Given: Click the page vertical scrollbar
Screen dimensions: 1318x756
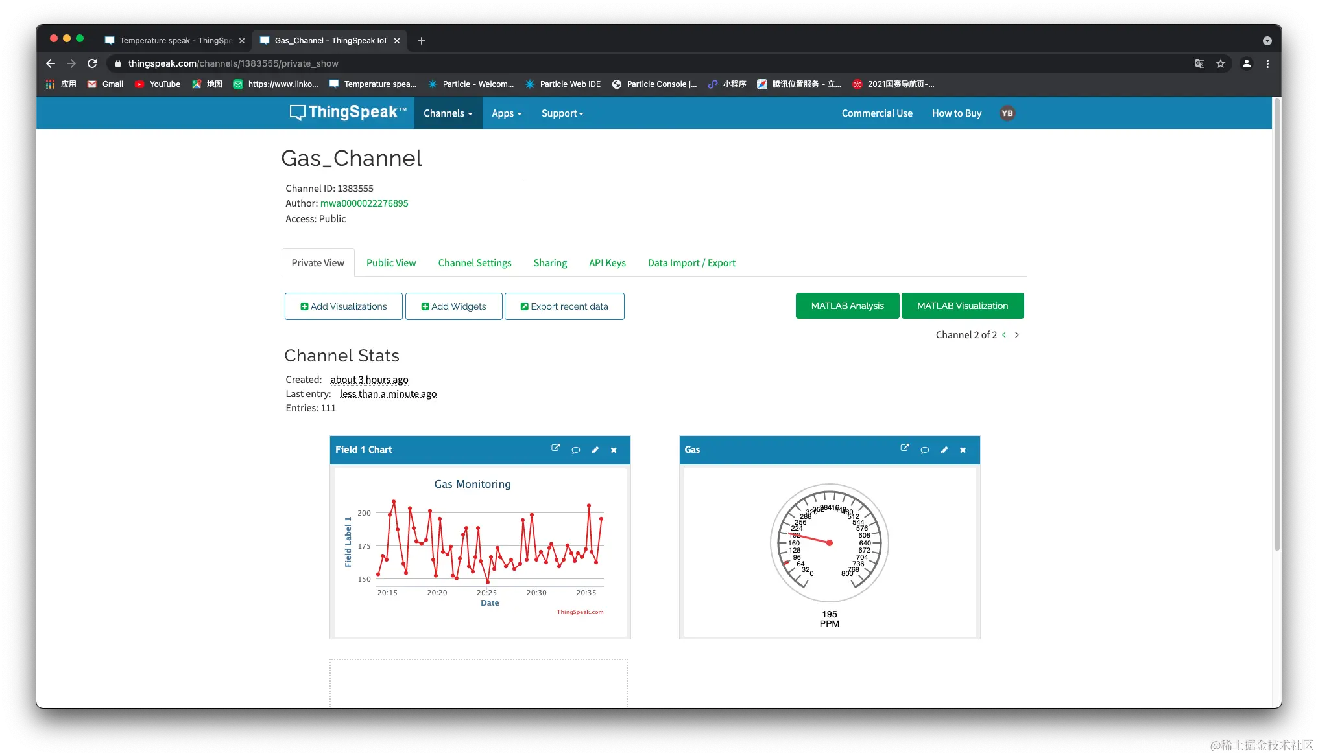Looking at the screenshot, I should coord(1277,324).
